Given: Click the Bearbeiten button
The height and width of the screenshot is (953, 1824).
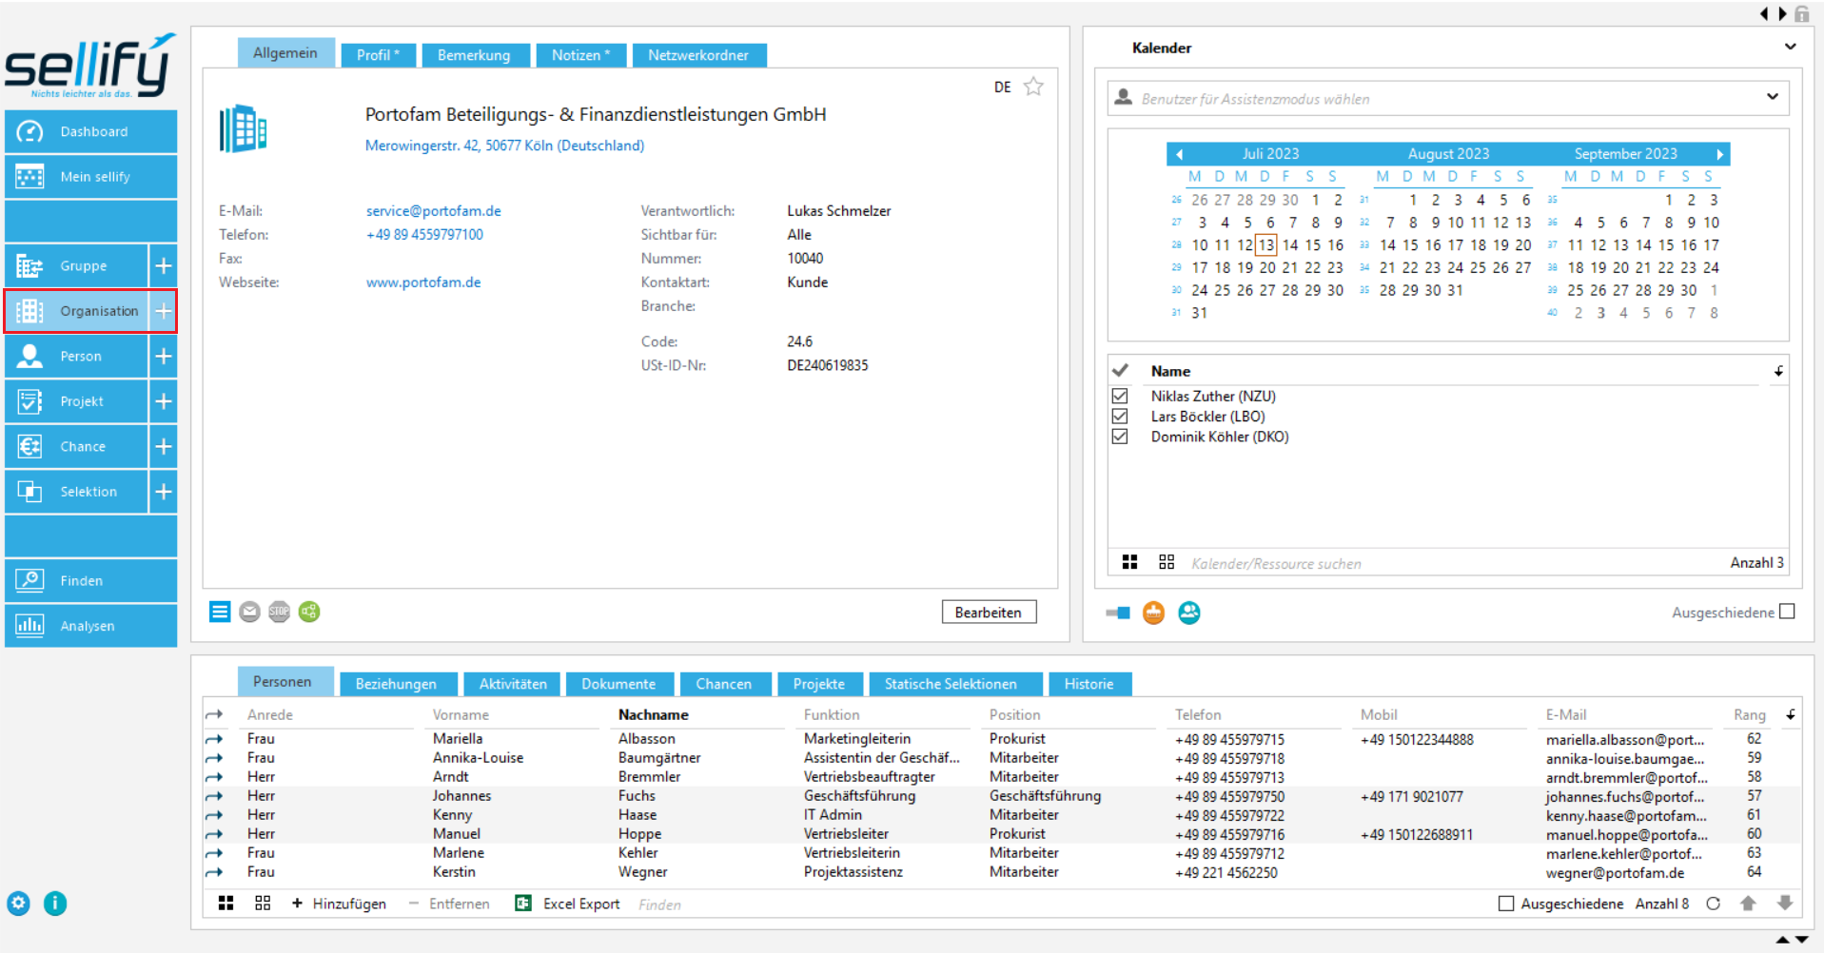Looking at the screenshot, I should (x=989, y=613).
